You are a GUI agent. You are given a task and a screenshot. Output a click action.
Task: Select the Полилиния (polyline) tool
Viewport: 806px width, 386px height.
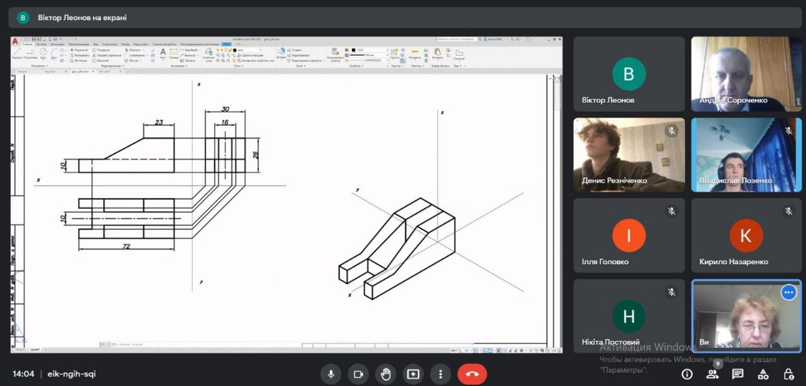(31, 53)
